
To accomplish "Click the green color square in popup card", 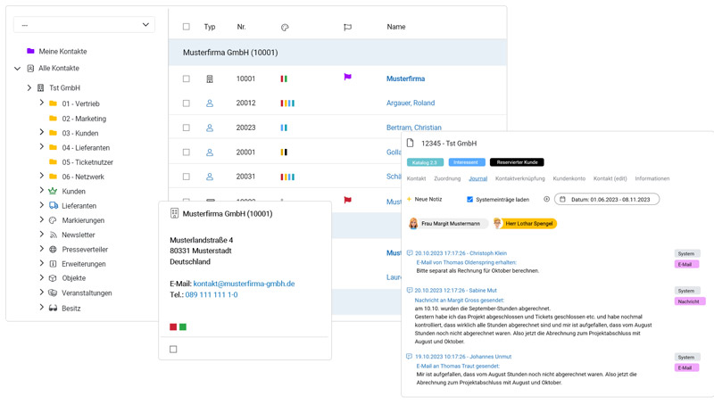I will [183, 326].
